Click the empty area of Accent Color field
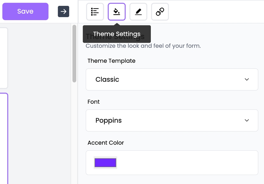The height and width of the screenshot is (184, 264). coord(188,163)
